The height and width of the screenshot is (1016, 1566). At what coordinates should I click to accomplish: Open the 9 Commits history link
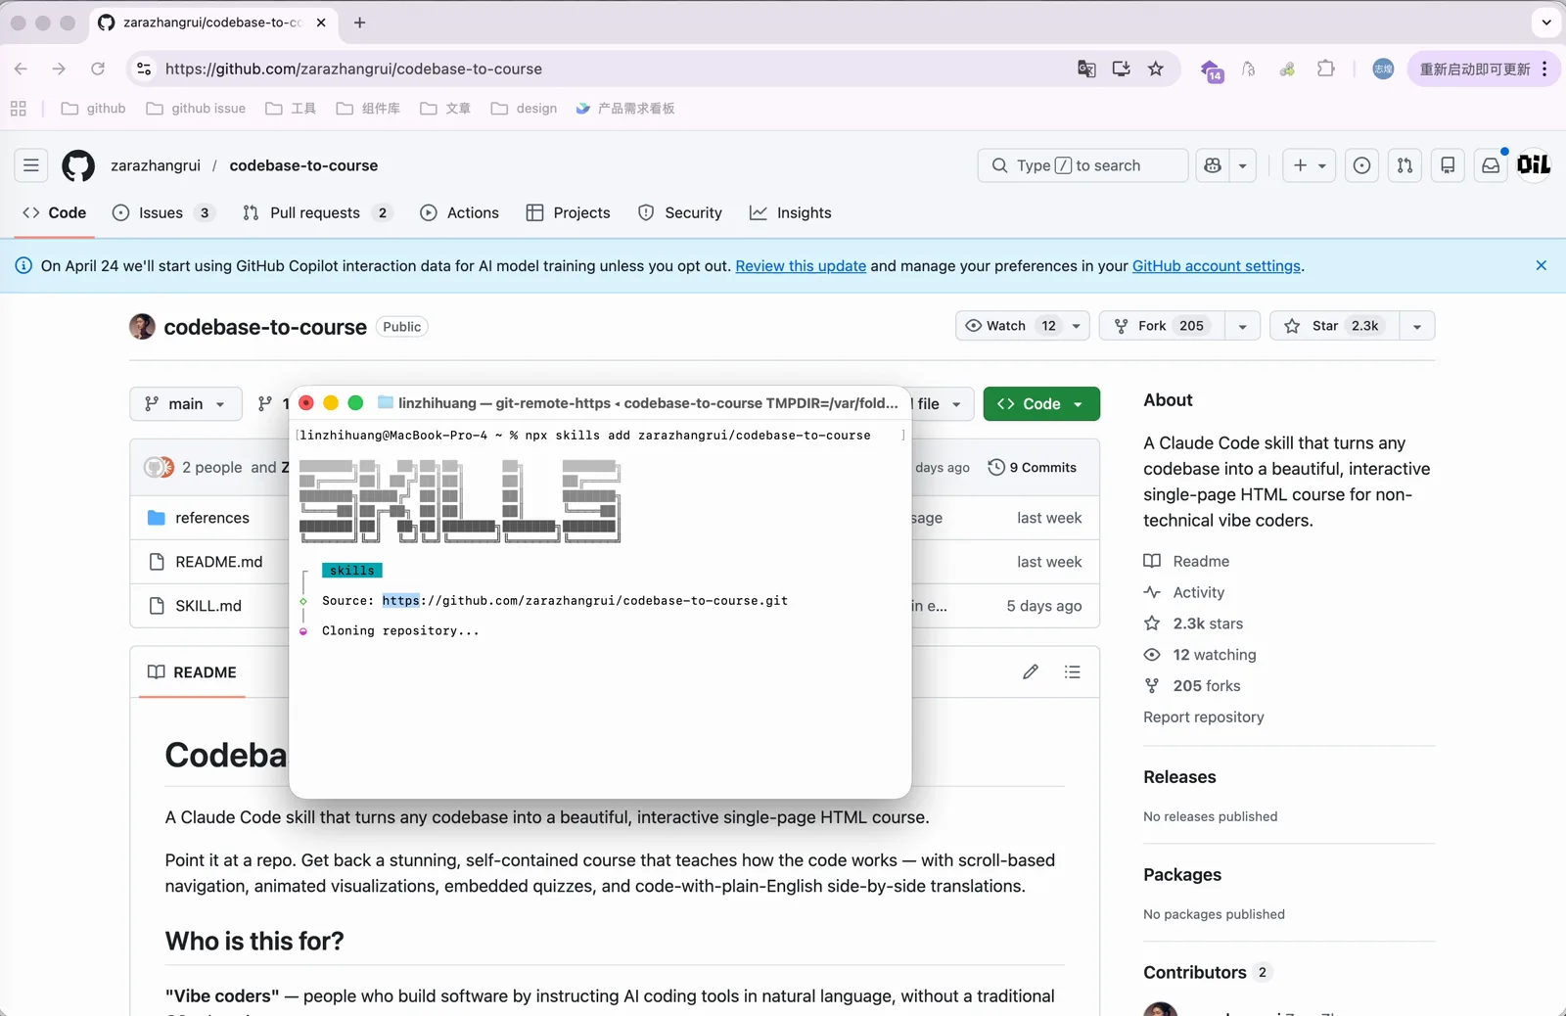click(x=1033, y=468)
